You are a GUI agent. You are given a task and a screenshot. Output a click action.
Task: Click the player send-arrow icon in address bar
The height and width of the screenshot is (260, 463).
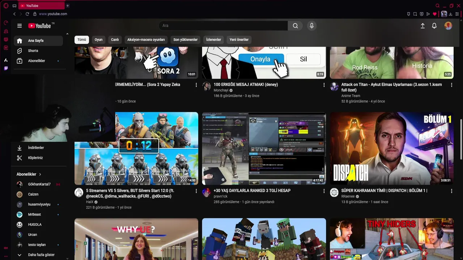click(428, 14)
